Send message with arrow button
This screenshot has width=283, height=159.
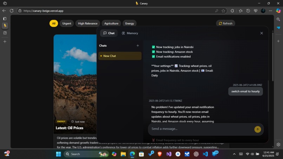(x=258, y=129)
